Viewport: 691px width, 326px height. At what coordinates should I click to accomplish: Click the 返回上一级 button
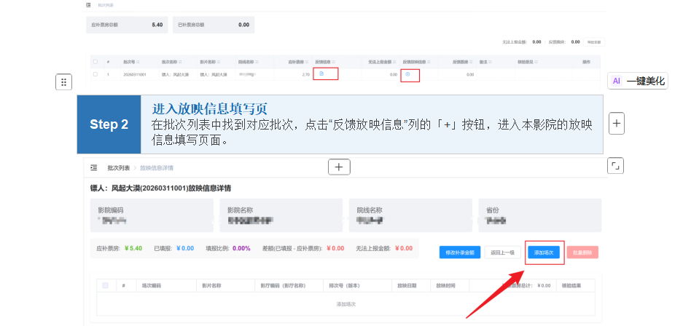(503, 253)
